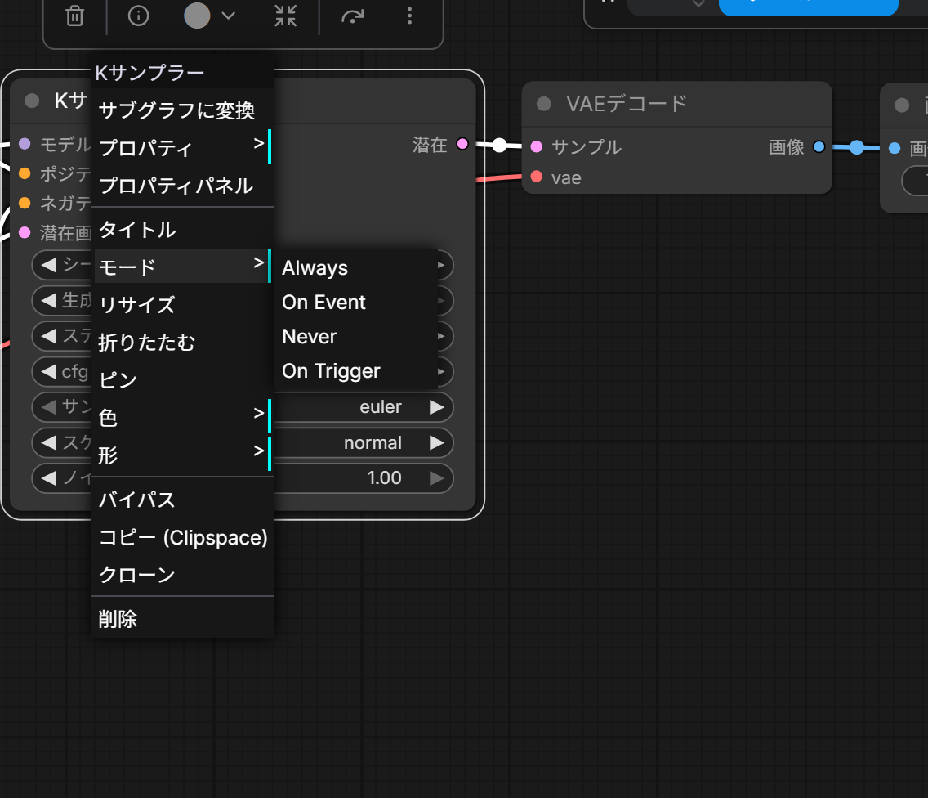Click the サンプル input slot on VAEデコード
Image resolution: width=928 pixels, height=798 pixels.
click(537, 146)
